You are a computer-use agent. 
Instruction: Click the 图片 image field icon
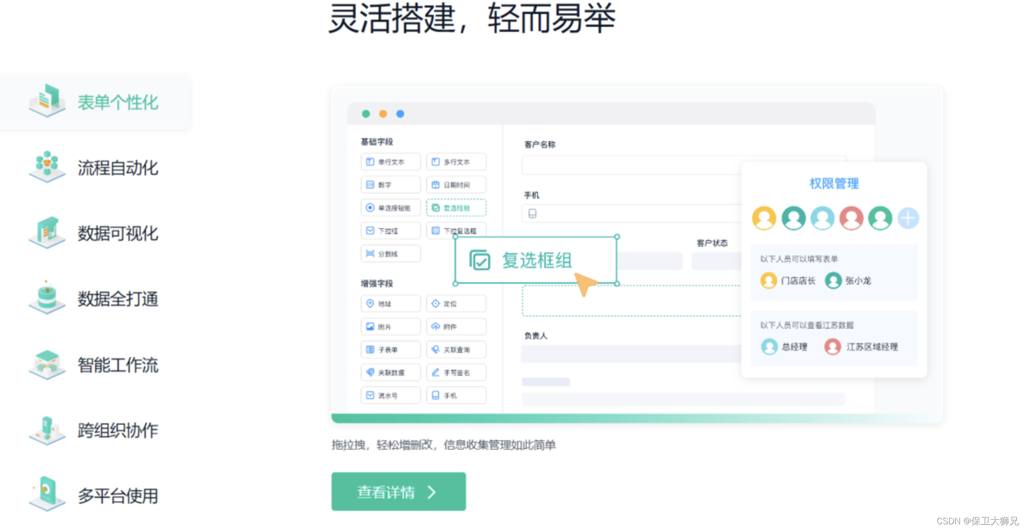click(370, 327)
